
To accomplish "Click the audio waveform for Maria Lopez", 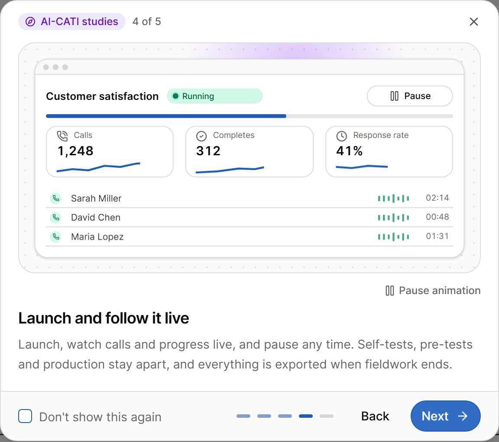I will pyautogui.click(x=393, y=237).
